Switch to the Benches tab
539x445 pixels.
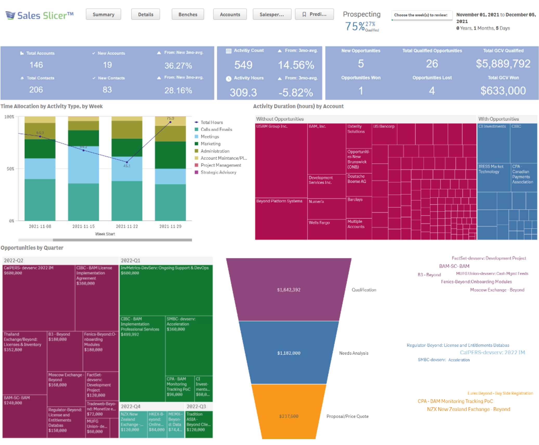[x=188, y=14]
